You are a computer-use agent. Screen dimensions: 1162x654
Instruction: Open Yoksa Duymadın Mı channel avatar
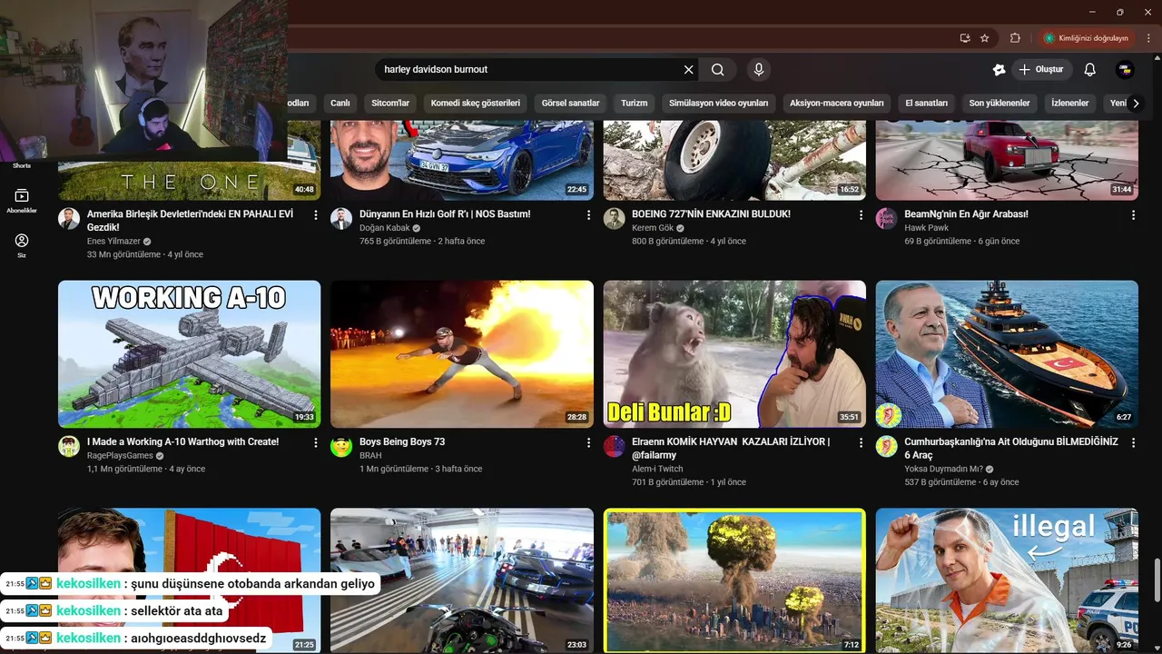click(887, 446)
